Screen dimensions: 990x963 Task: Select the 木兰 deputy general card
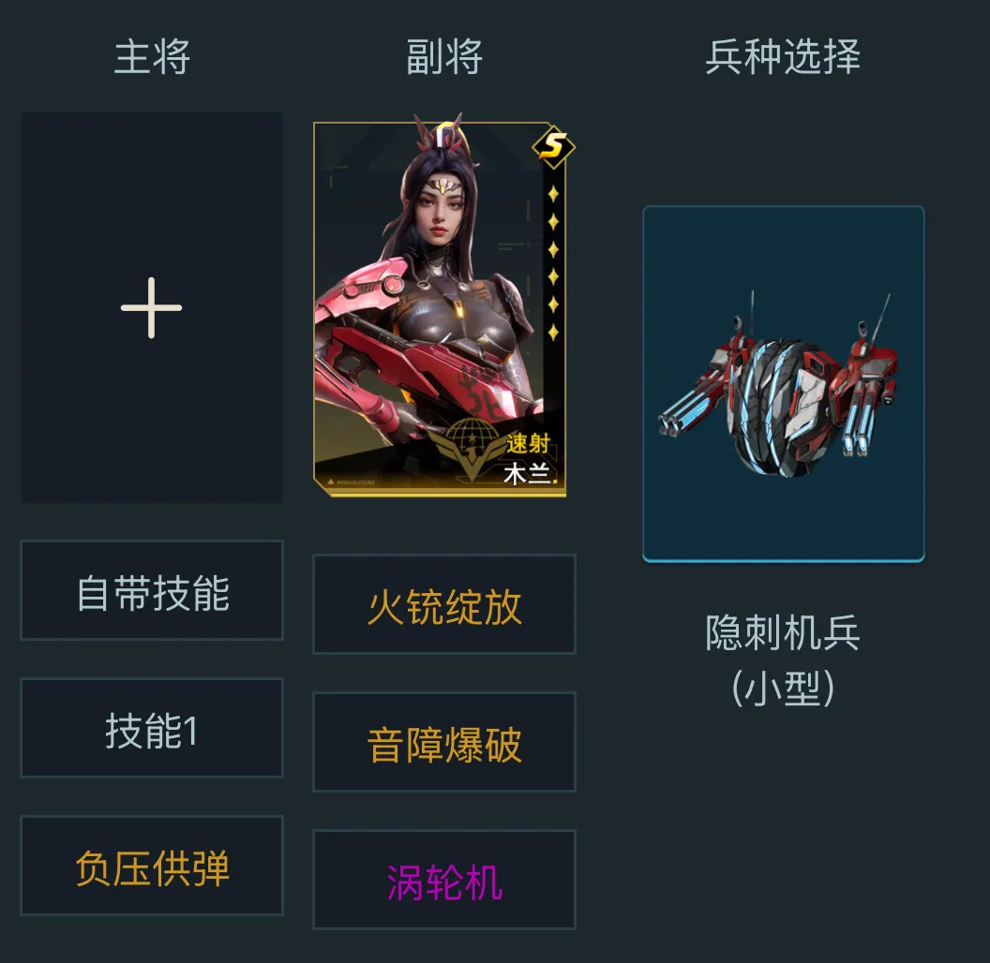tap(440, 306)
